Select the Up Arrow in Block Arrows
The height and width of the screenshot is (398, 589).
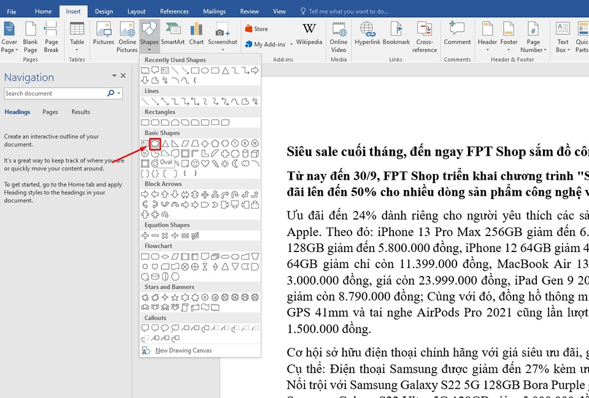coord(165,194)
